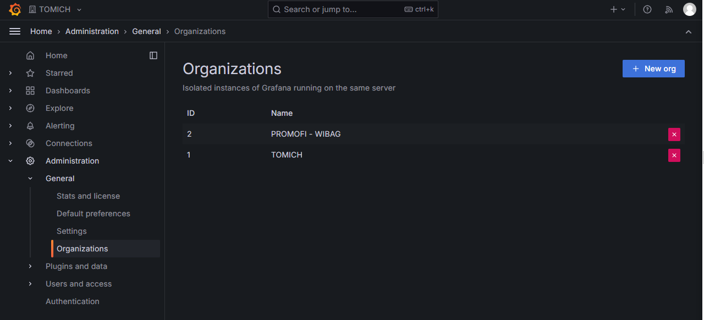Open Starred in the sidebar

tap(59, 73)
